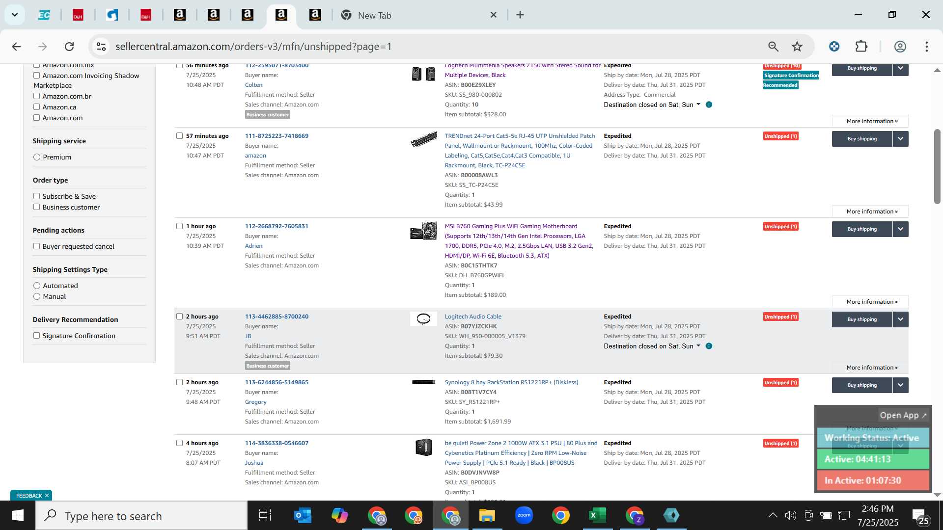Viewport: 943px width, 530px height.
Task: Click the zoom magnifier icon in address bar
Action: point(773,47)
